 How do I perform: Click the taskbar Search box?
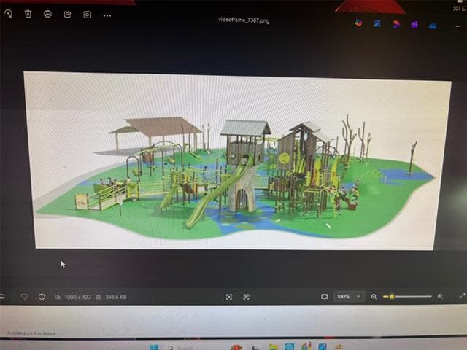[x=182, y=347]
